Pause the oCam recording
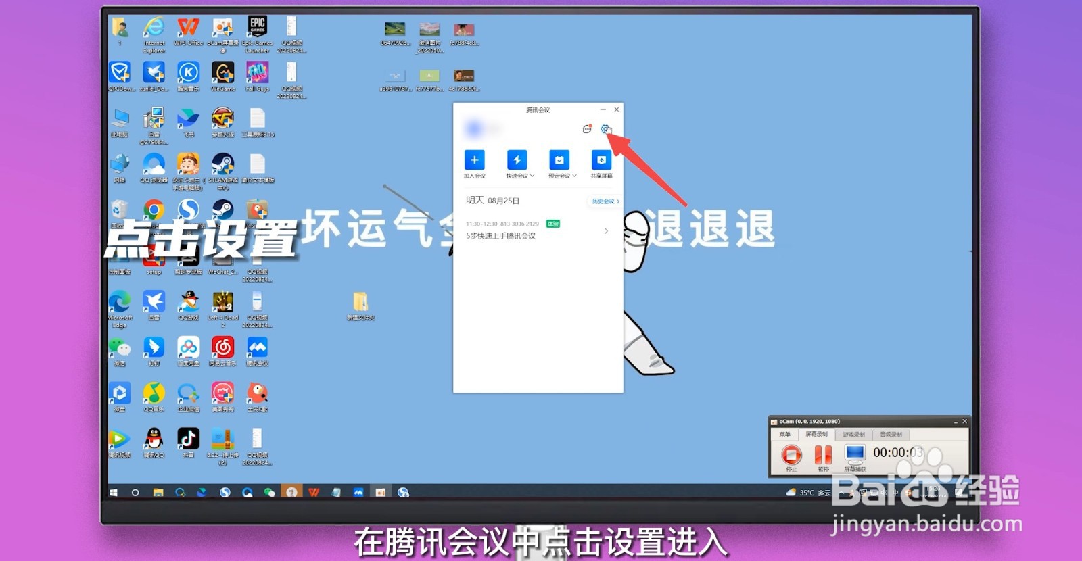1082x561 pixels. tap(823, 455)
